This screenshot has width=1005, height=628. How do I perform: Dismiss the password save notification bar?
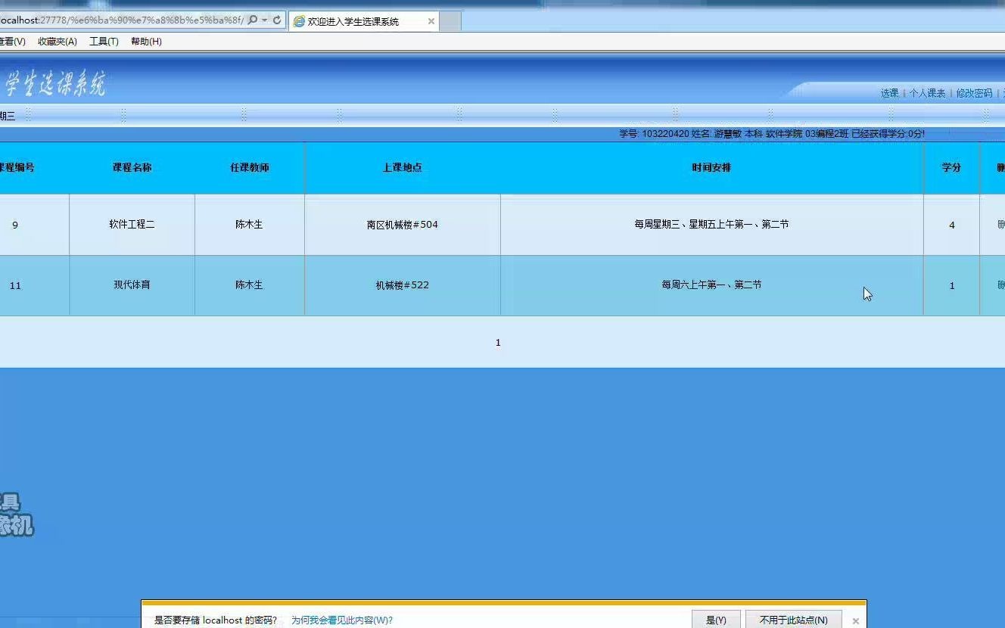(x=856, y=620)
